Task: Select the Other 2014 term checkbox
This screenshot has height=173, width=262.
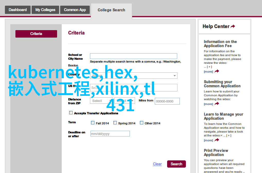Action: click(141, 123)
